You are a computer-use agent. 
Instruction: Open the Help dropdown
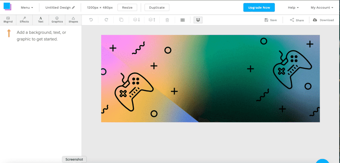point(293,8)
